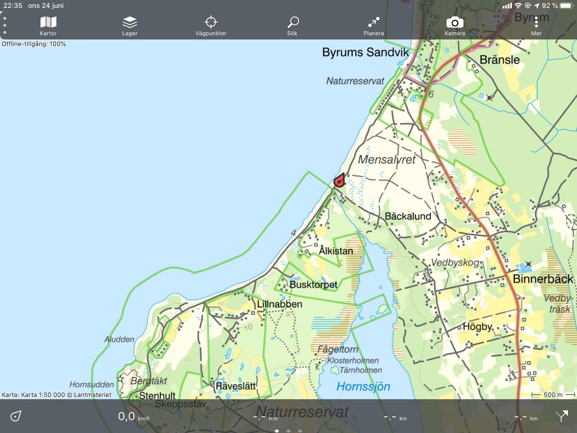Tap the Lillnabben place label
Viewport: 577px width, 433px height.
click(279, 304)
